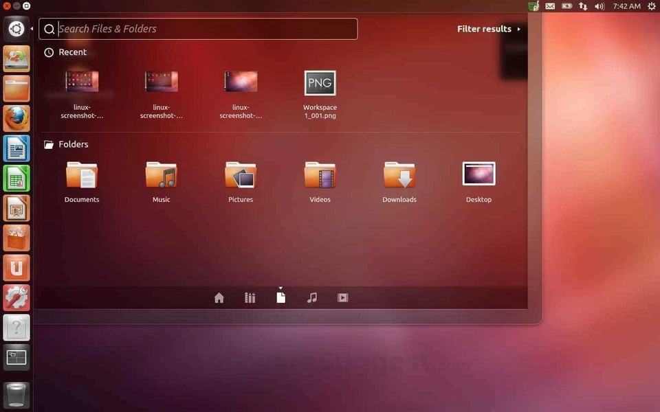Expand the Filter results options
This screenshot has width=660, height=412.
pyautogui.click(x=487, y=29)
